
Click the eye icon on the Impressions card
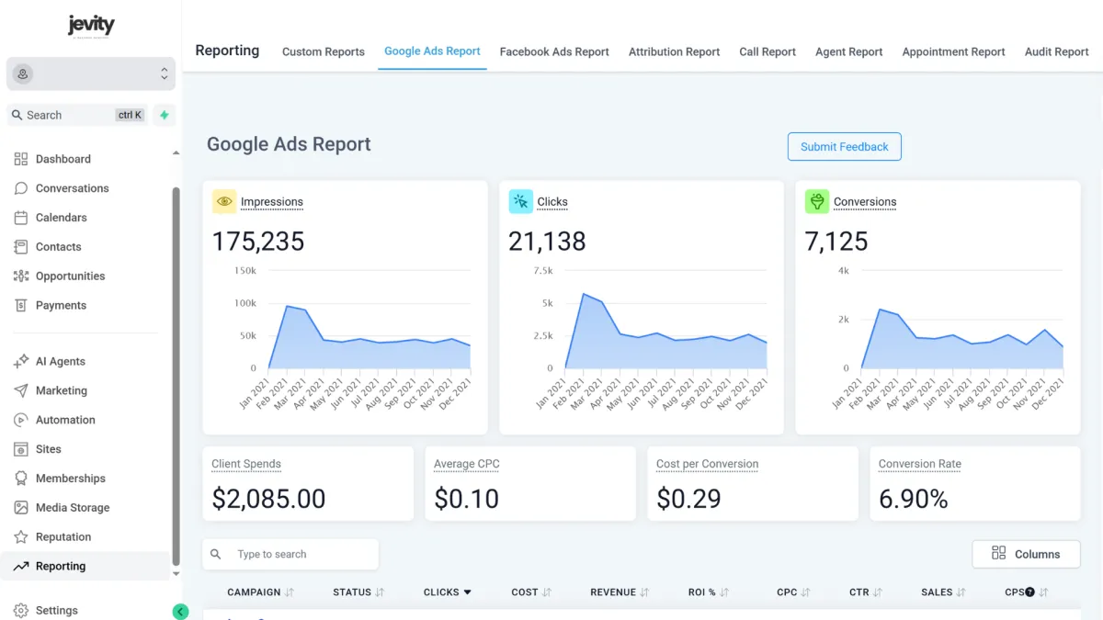tap(223, 200)
